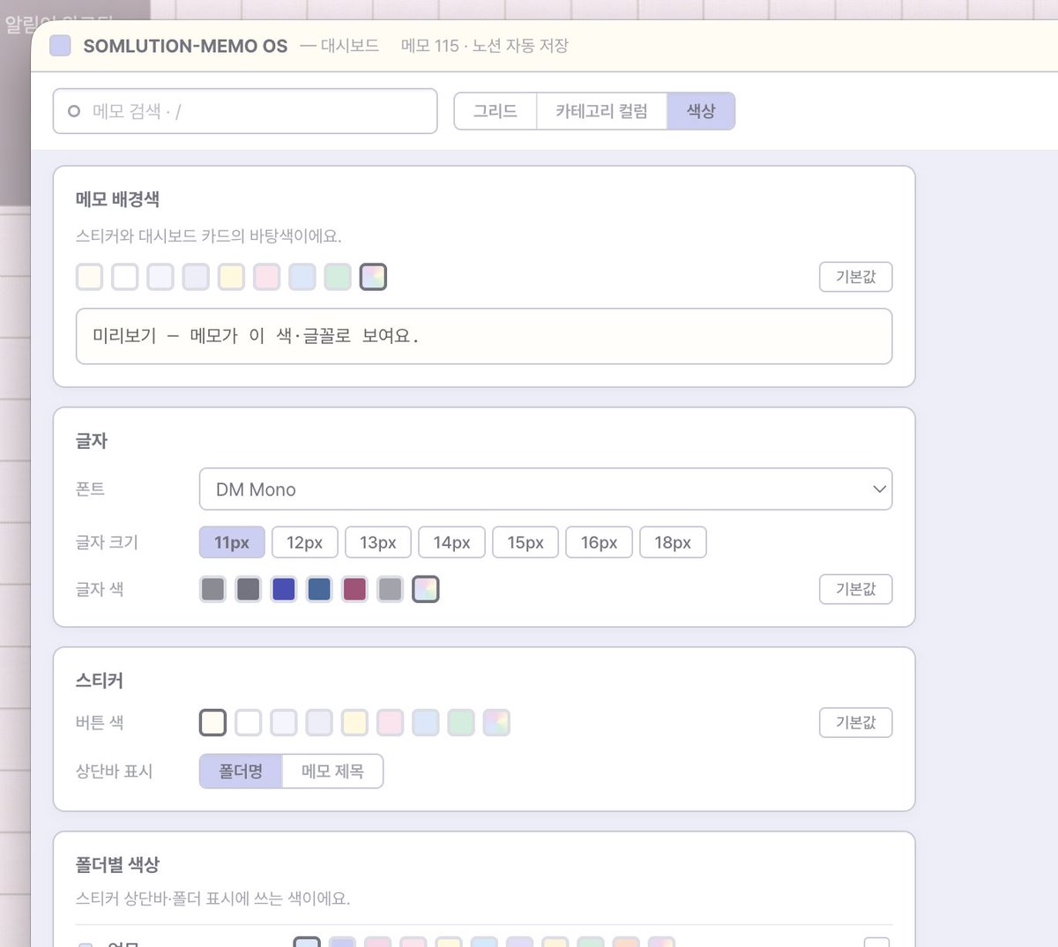This screenshot has height=947, width=1058.
Task: Open the rainbow custom picker for 메모 배경색
Action: [373, 277]
